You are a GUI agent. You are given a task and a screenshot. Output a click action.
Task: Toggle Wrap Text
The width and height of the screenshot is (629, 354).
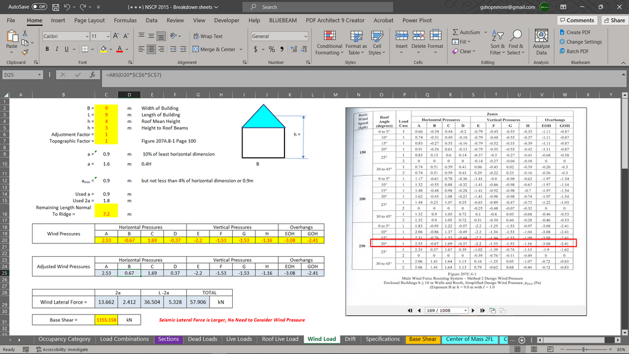(x=208, y=36)
